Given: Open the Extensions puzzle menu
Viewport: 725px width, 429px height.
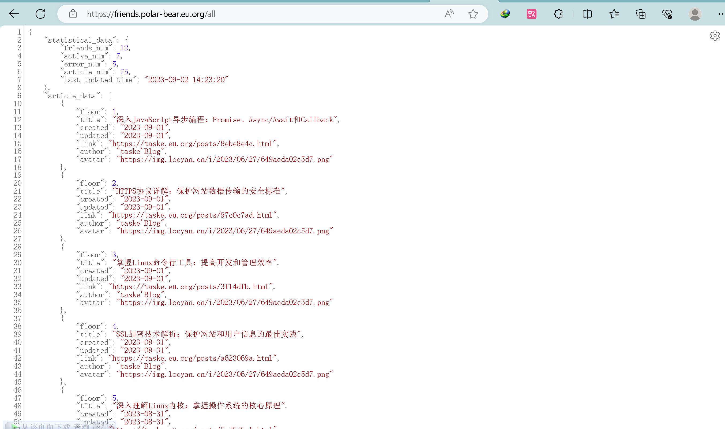Looking at the screenshot, I should coord(558,14).
